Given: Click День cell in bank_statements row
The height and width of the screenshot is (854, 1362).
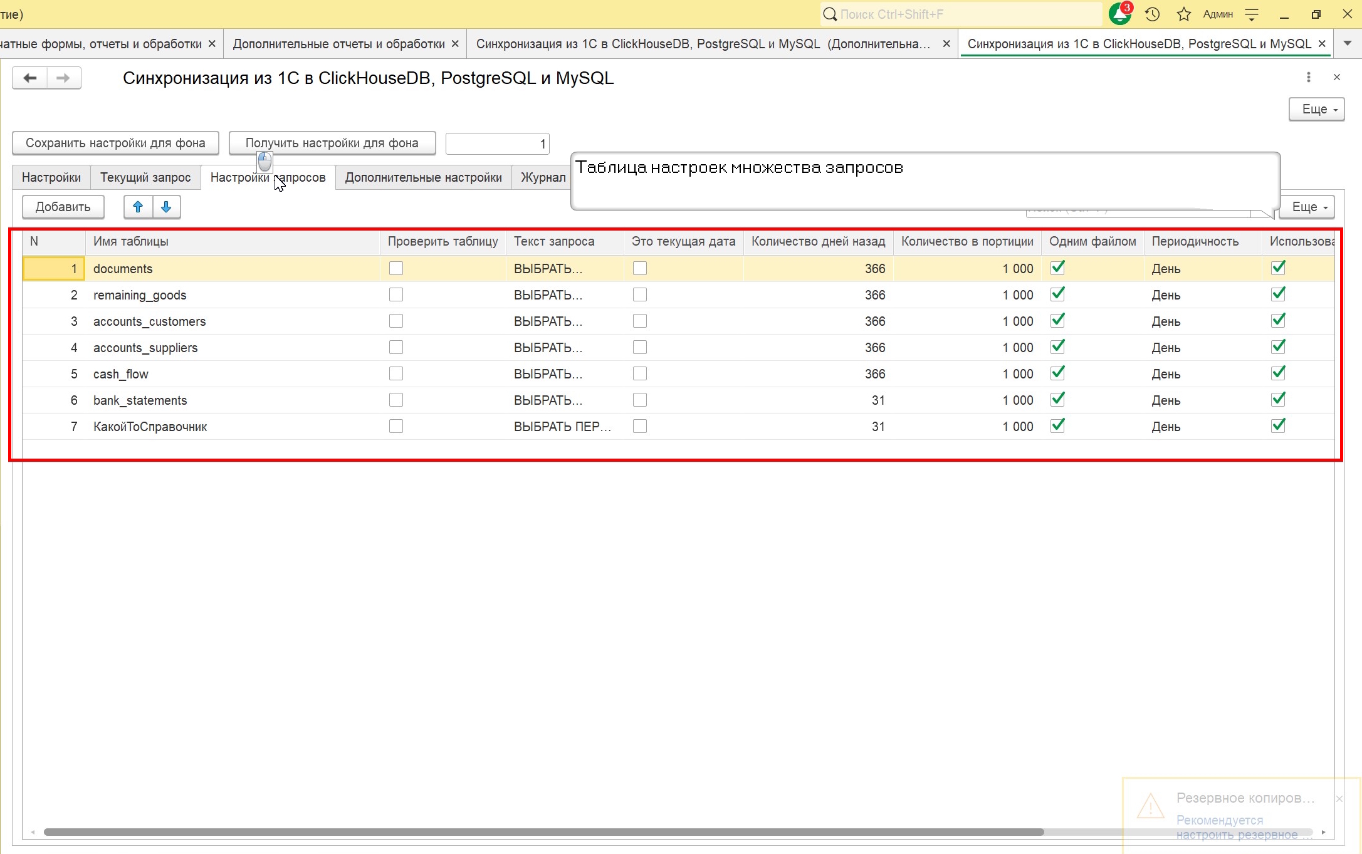Looking at the screenshot, I should [x=1203, y=400].
